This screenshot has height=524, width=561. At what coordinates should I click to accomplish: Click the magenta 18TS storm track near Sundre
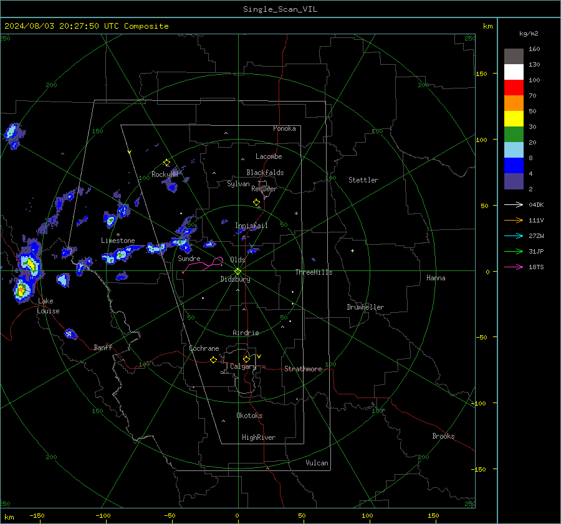tap(203, 265)
